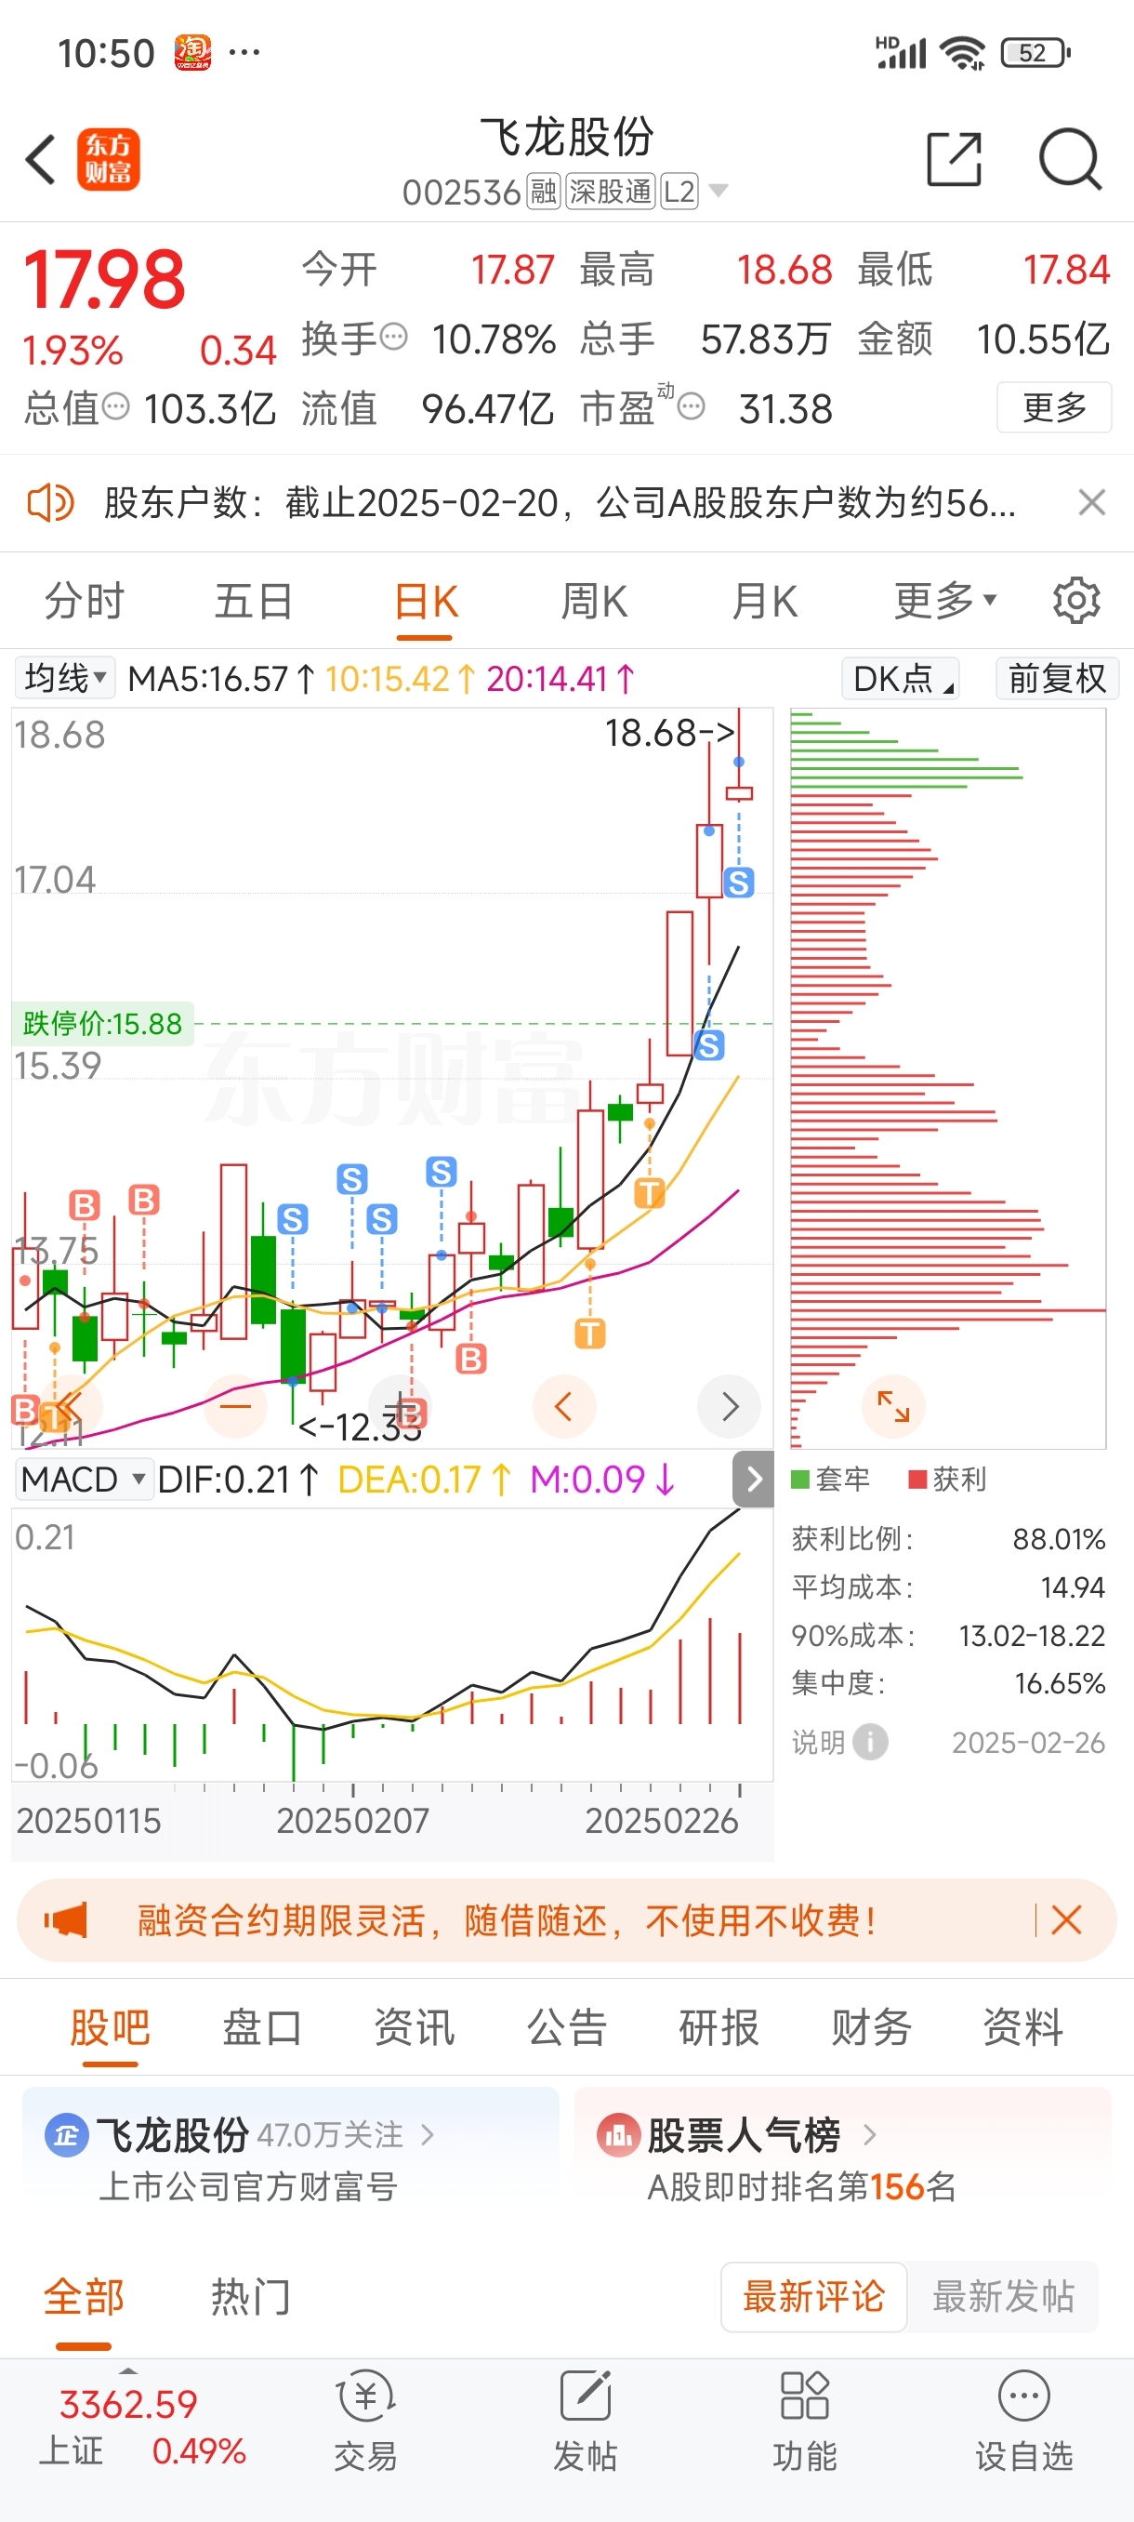Viewport: 1134px width, 2522px height.
Task: Open the search magnifier icon
Action: pos(1071,159)
